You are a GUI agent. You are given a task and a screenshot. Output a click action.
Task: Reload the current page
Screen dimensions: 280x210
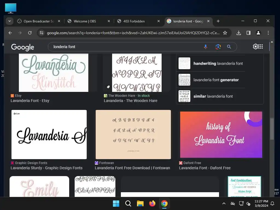click(x=30, y=33)
